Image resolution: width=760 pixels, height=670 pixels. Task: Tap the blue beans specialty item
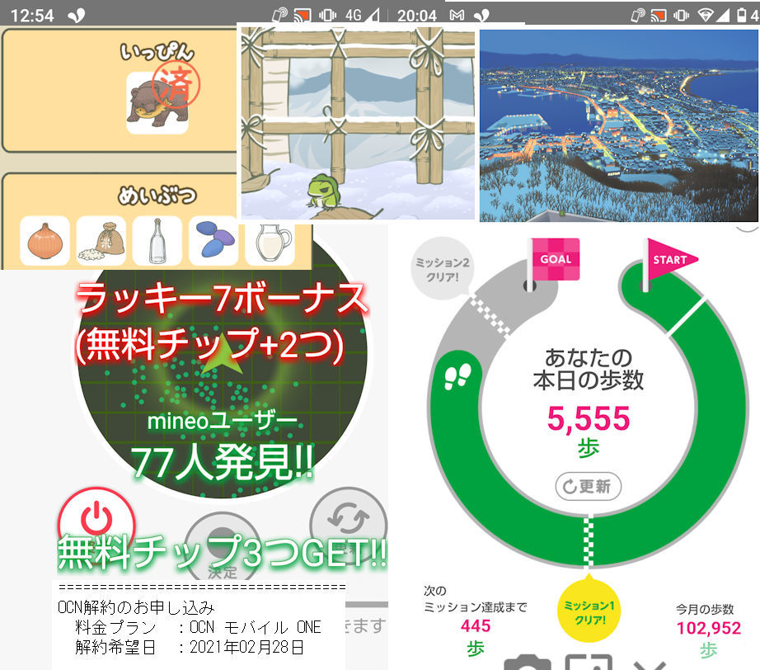tap(213, 241)
